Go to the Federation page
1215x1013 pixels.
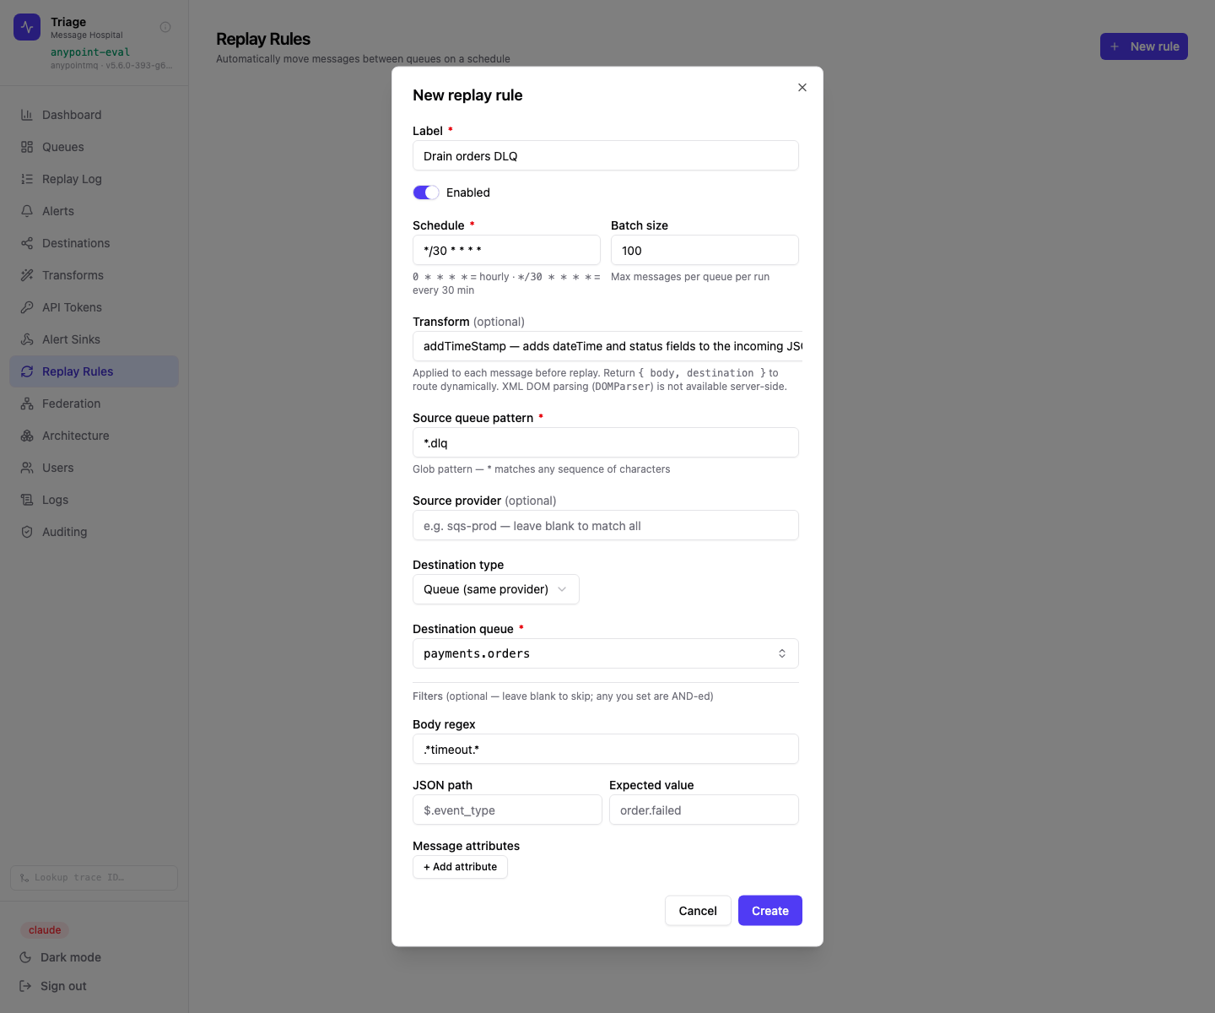tap(94, 404)
